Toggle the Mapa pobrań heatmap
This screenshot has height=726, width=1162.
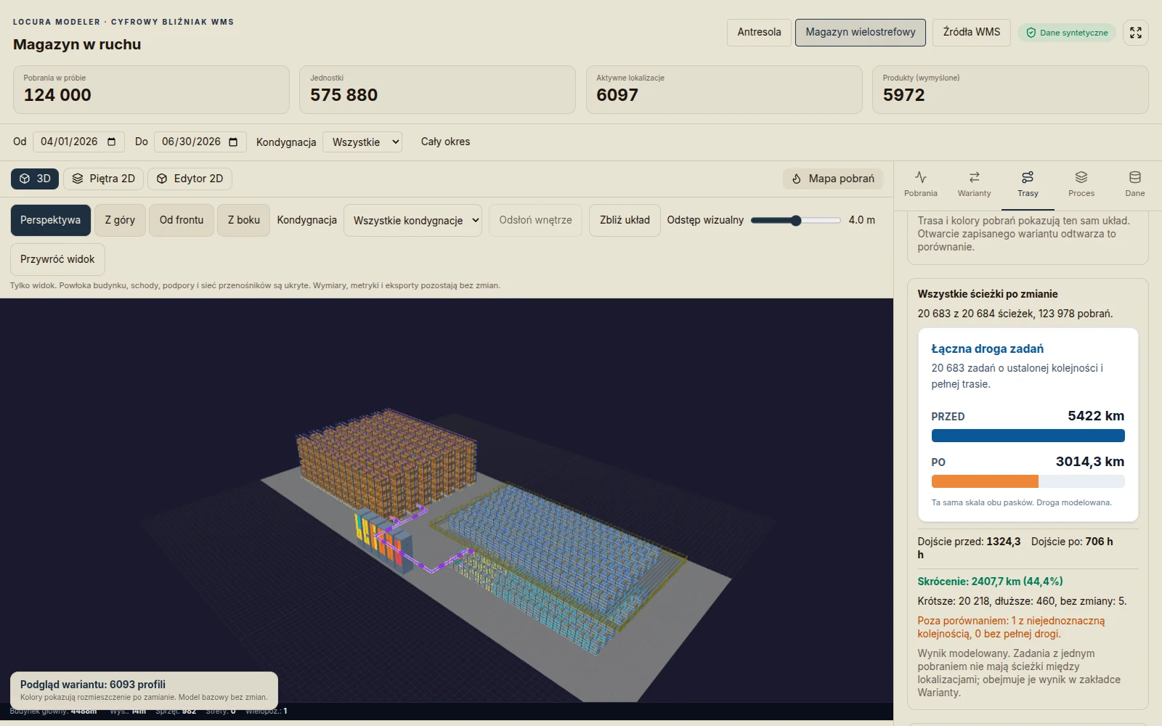tap(833, 179)
